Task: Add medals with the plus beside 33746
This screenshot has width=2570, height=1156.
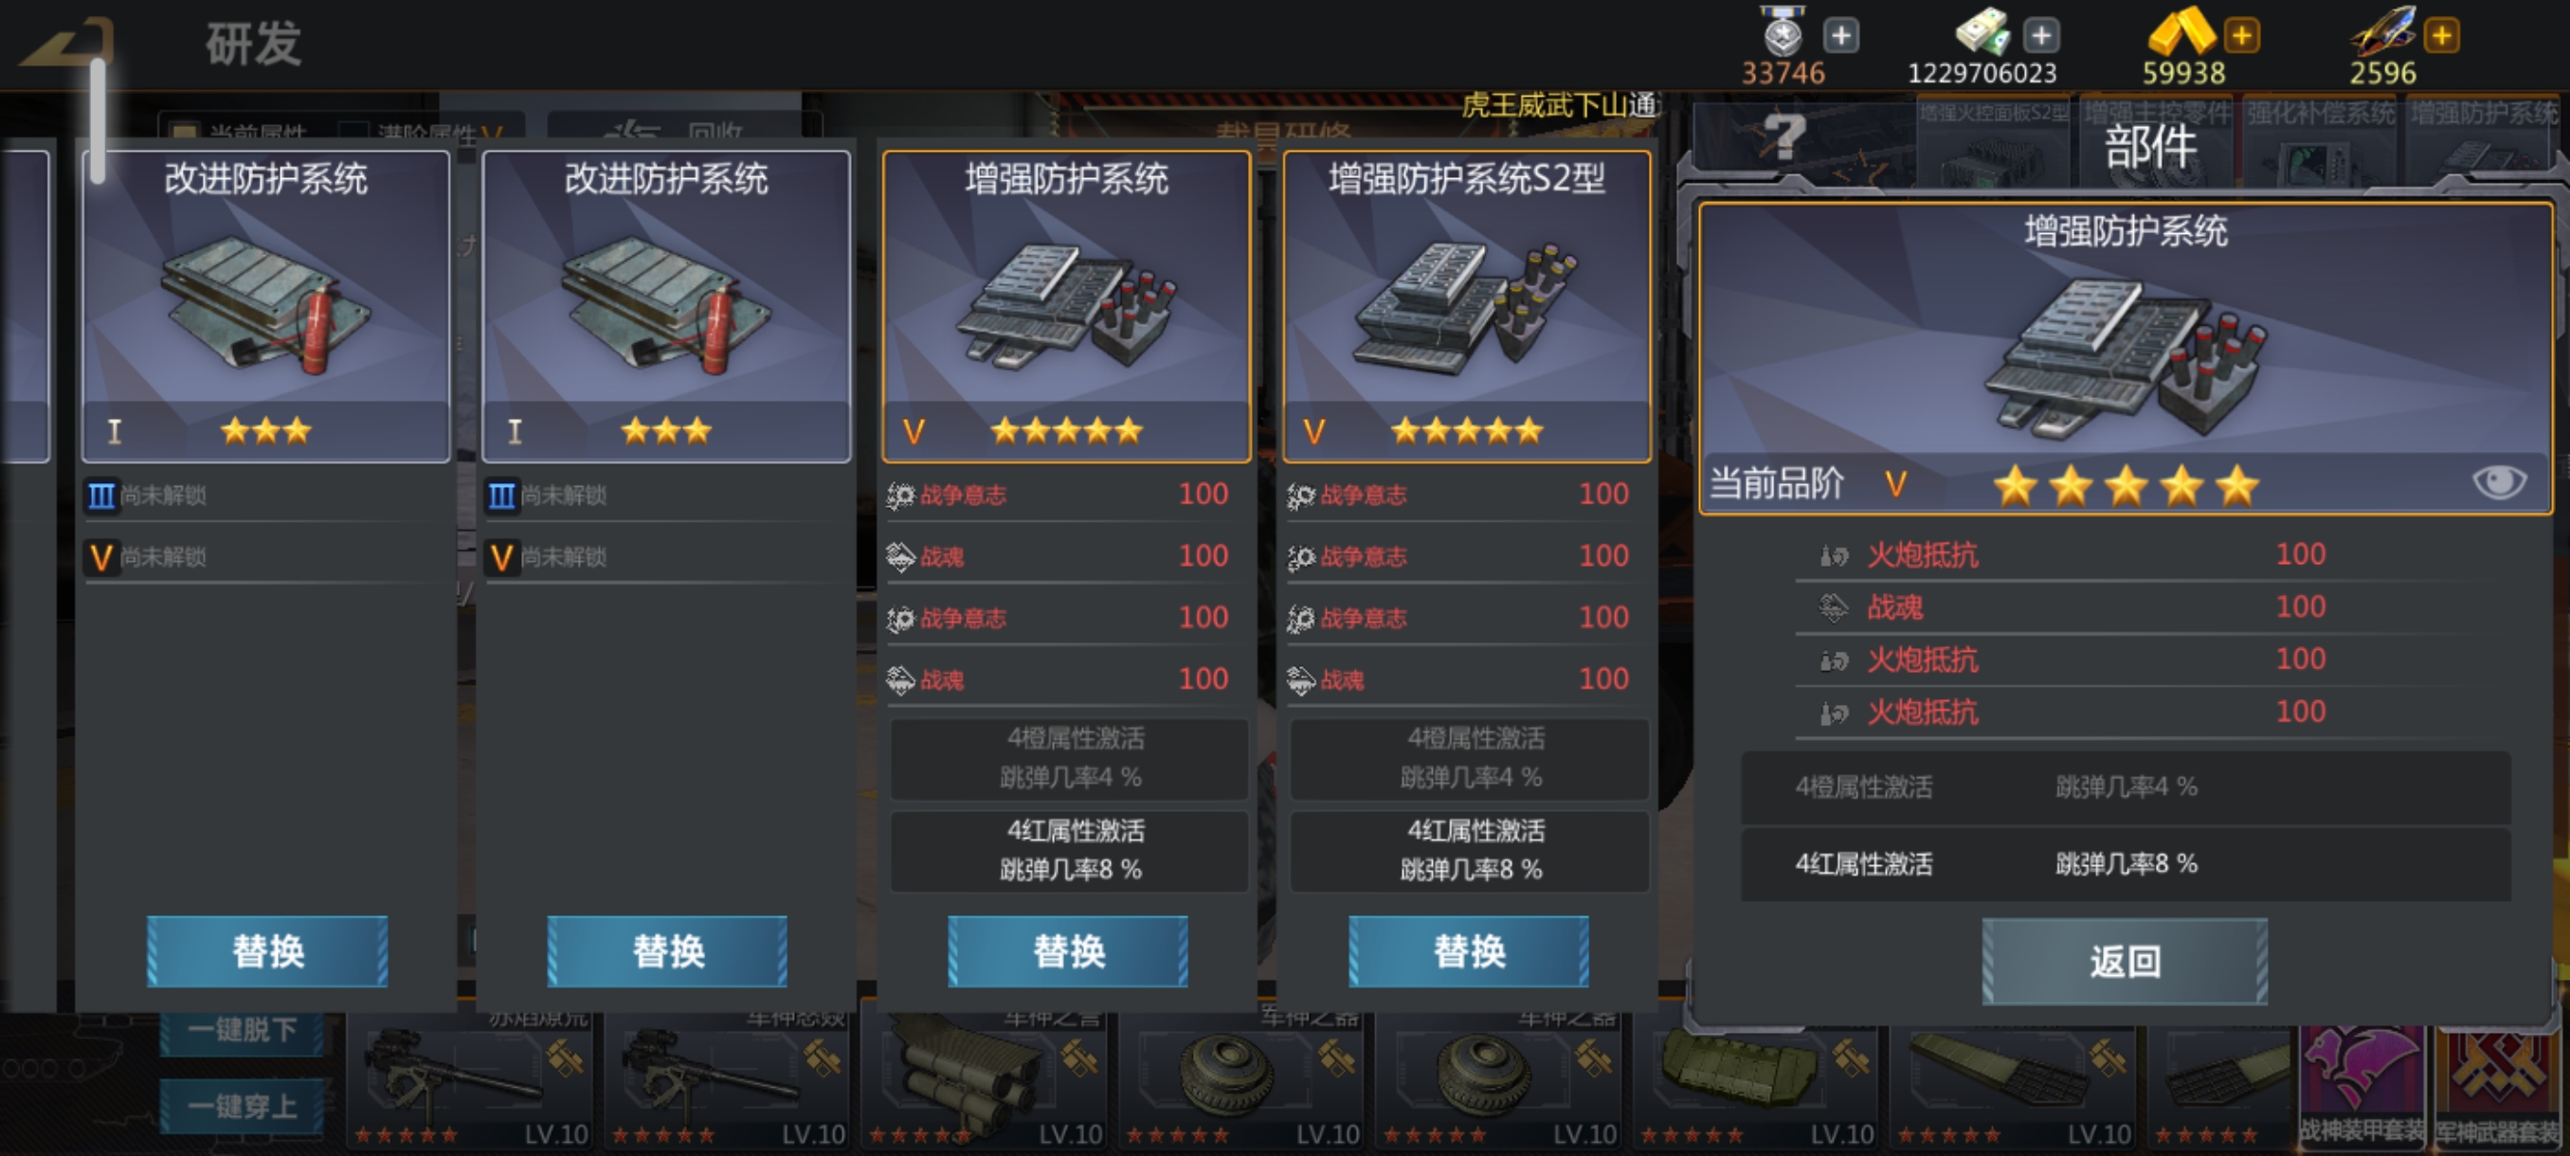Action: tap(1840, 36)
